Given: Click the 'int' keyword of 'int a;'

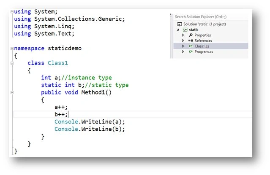Looking at the screenshot, I should pyautogui.click(x=46, y=78).
